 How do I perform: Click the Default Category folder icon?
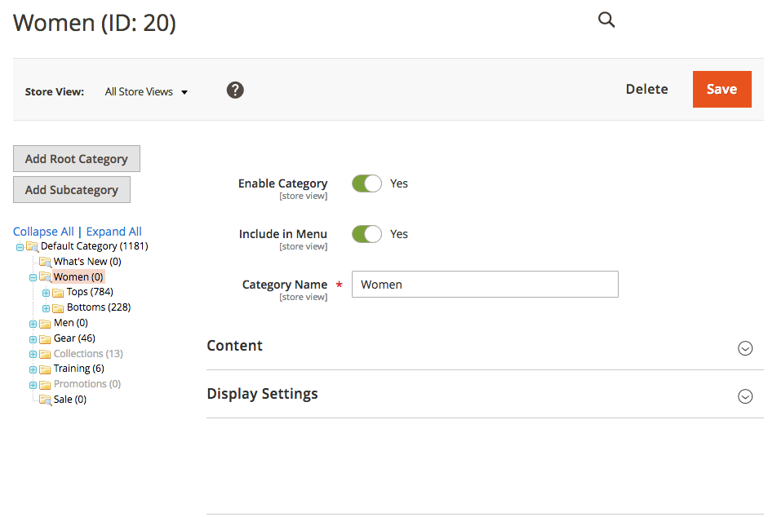point(32,246)
